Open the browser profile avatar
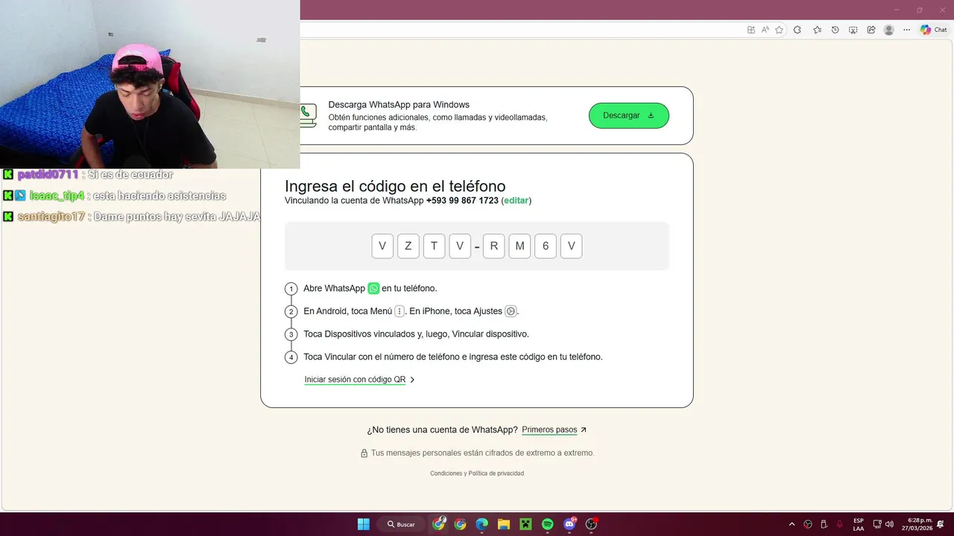This screenshot has height=536, width=954. (x=888, y=30)
